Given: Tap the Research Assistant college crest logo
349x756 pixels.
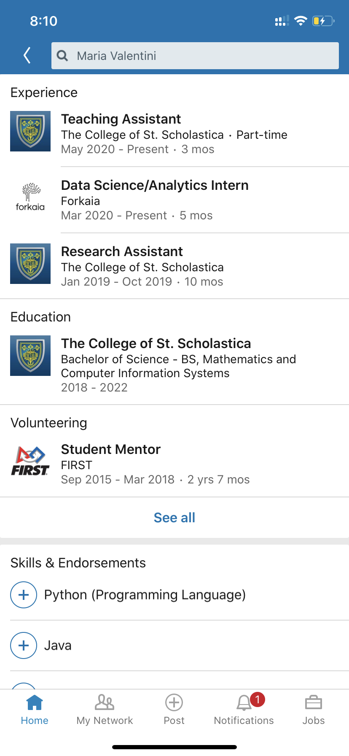Looking at the screenshot, I should pyautogui.click(x=30, y=264).
